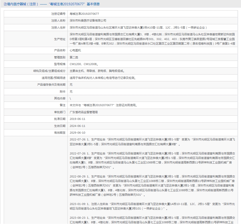
Task: Click the 生产地址 label
Action: [60, 39]
